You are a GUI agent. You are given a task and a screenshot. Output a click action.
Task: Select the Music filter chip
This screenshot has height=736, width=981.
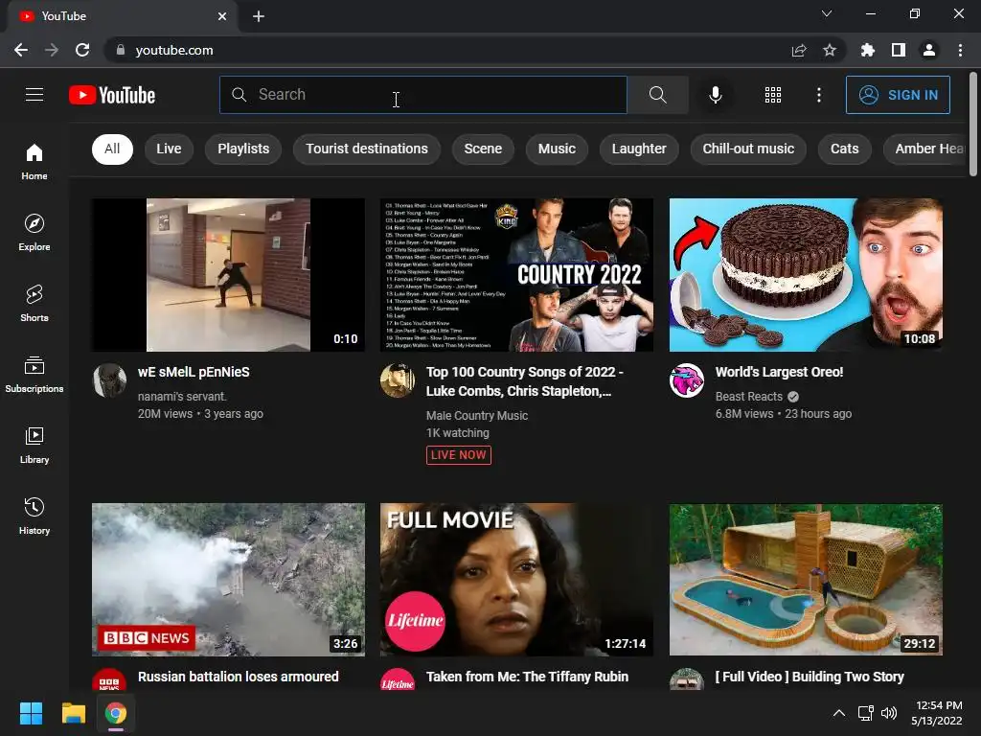[557, 149]
